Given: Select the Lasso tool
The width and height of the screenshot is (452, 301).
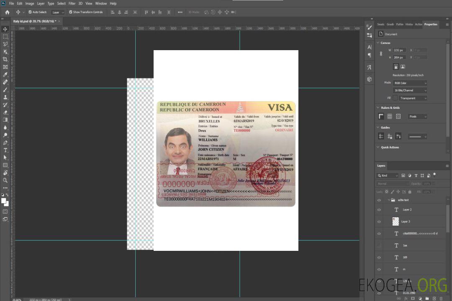Looking at the screenshot, I should click(5, 44).
